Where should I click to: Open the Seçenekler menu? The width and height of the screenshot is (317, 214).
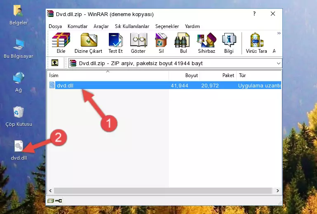coord(167,26)
